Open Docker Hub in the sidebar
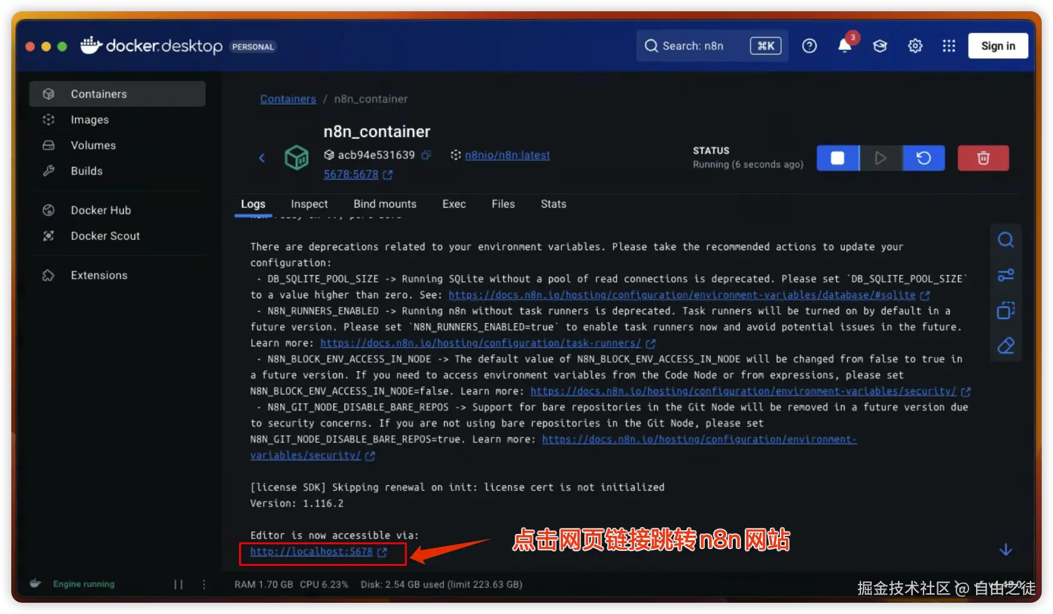 point(118,210)
